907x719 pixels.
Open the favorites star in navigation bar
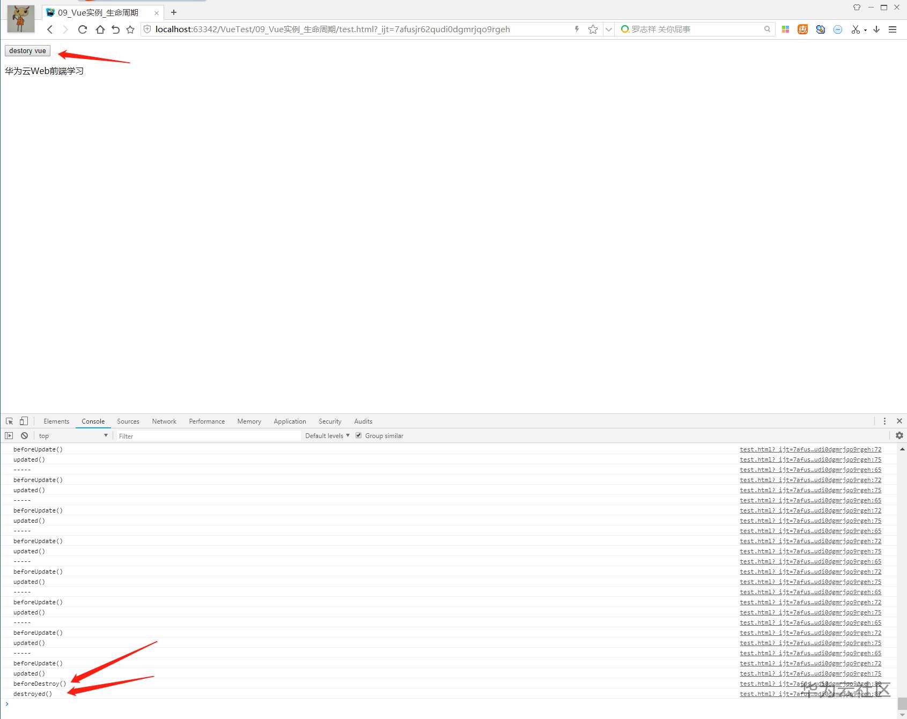point(130,29)
